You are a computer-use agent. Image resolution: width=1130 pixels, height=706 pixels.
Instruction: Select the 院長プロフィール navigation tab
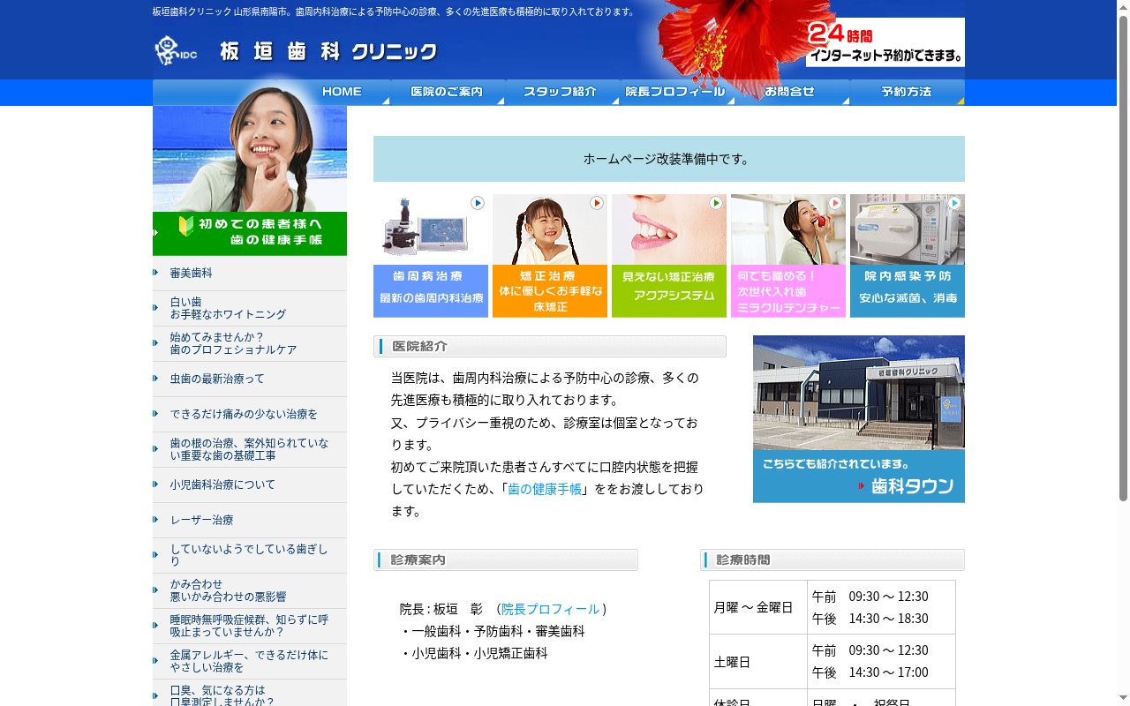pyautogui.click(x=678, y=92)
